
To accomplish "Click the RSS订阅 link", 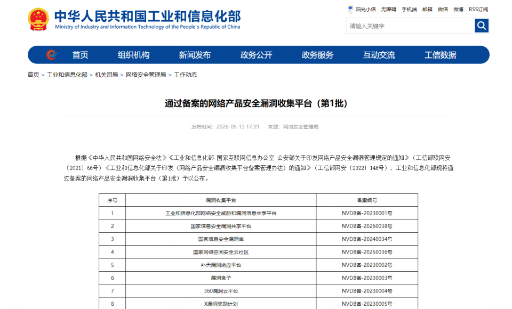I will pos(478,10).
